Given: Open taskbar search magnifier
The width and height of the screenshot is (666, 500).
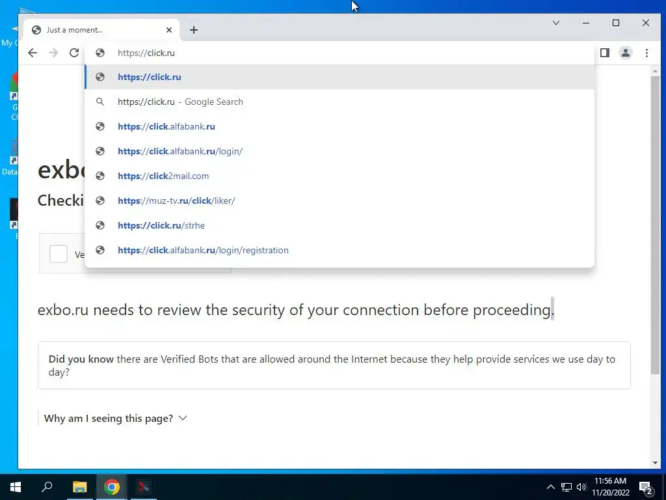Looking at the screenshot, I should tap(47, 487).
